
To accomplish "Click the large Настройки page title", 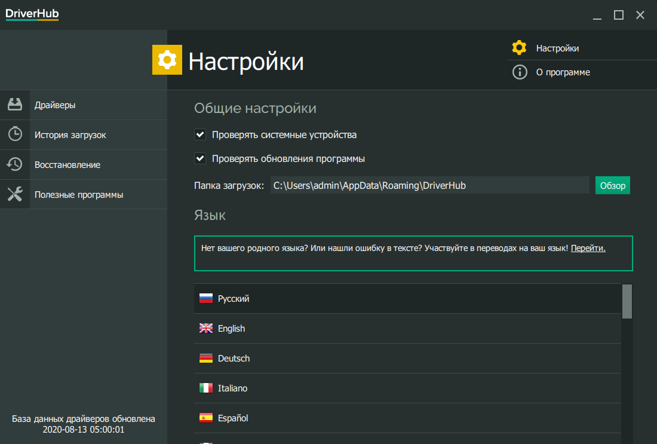I will [x=246, y=62].
